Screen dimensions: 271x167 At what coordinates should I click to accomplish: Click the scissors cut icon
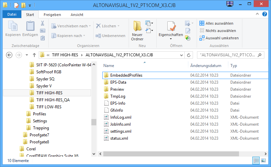coord(43,23)
